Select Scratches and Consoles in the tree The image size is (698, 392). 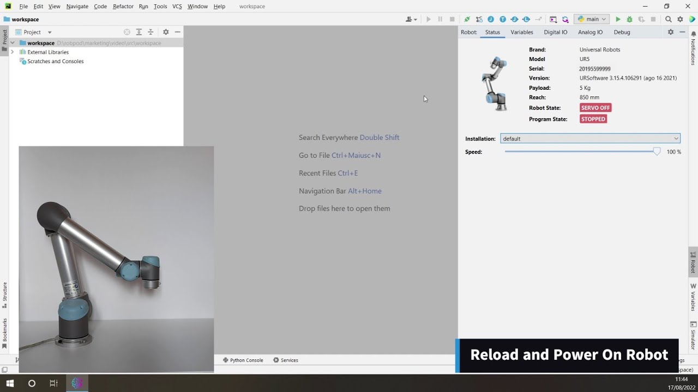[56, 62]
